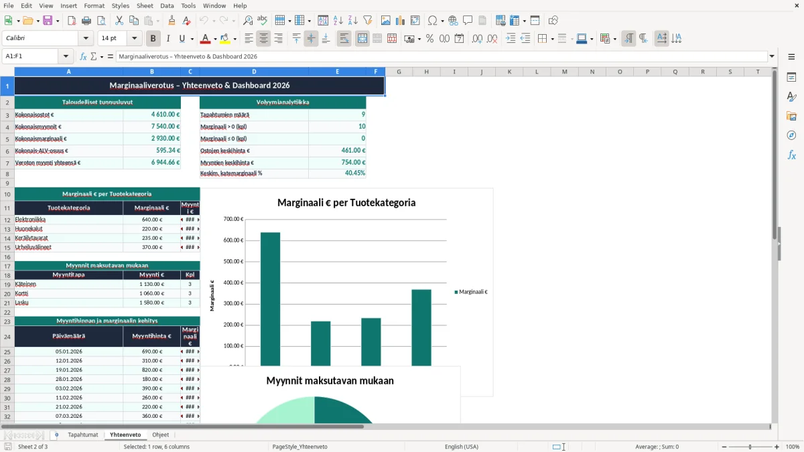Viewport: 804px width, 452px height.
Task: Open the 14 pt font size dropdown
Action: pyautogui.click(x=134, y=38)
